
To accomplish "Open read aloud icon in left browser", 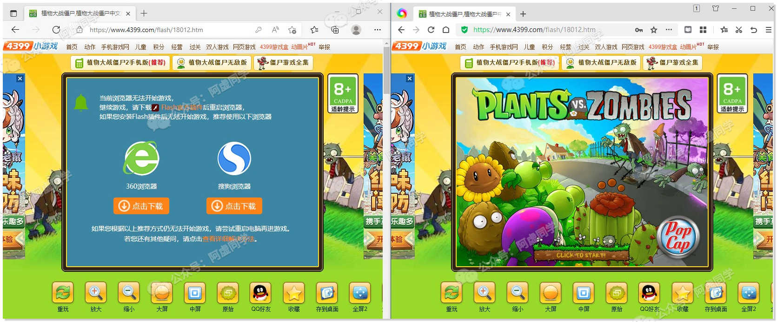I will (275, 30).
